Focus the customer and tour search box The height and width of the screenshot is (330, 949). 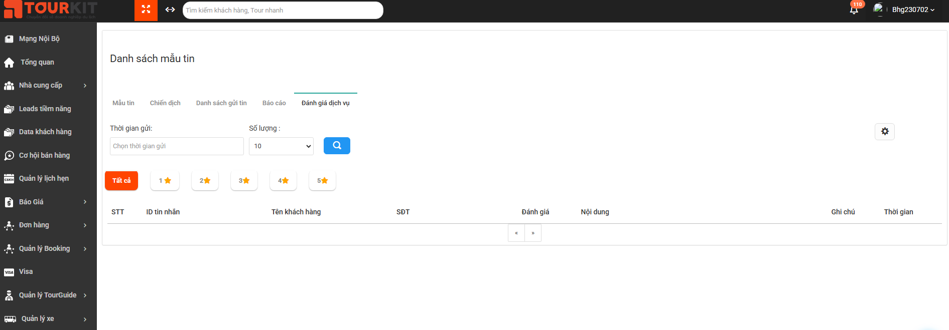point(283,10)
